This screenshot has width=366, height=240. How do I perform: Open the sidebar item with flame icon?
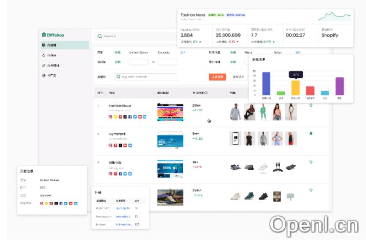point(49,55)
